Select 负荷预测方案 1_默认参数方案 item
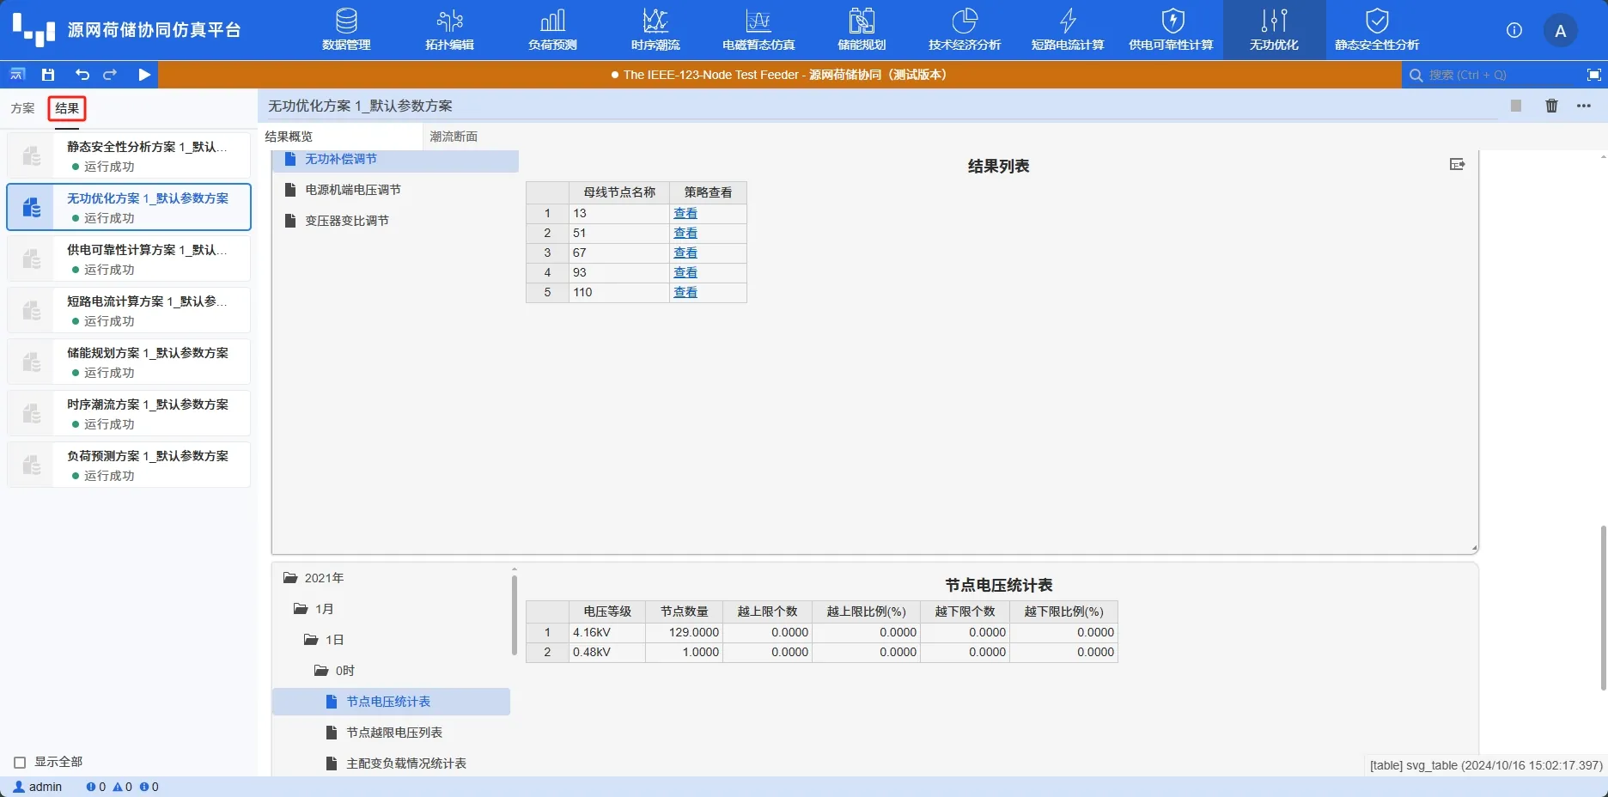 pos(129,465)
